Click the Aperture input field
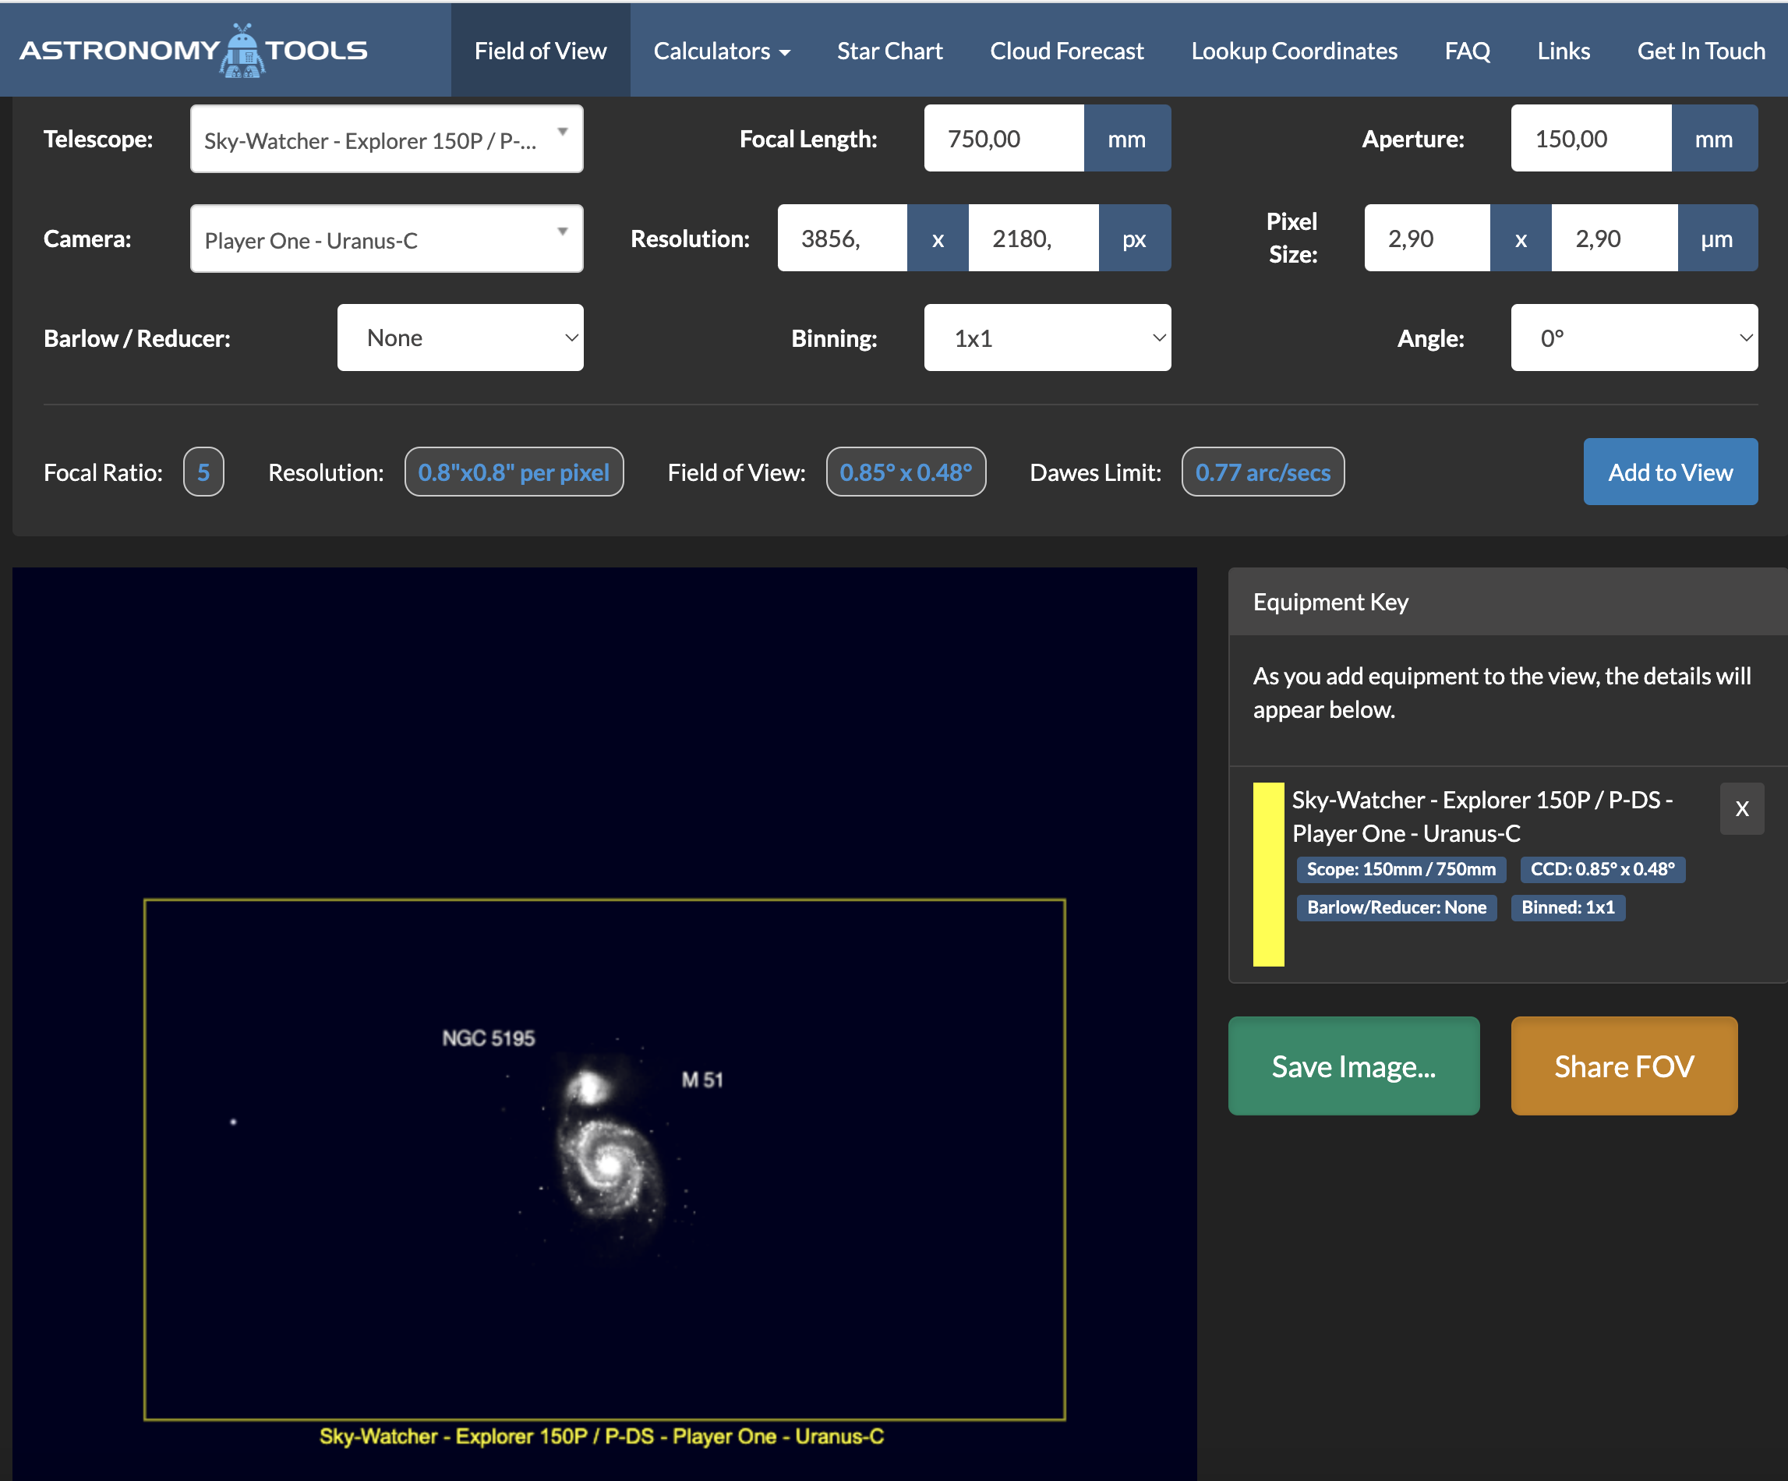The width and height of the screenshot is (1788, 1481). coord(1589,140)
